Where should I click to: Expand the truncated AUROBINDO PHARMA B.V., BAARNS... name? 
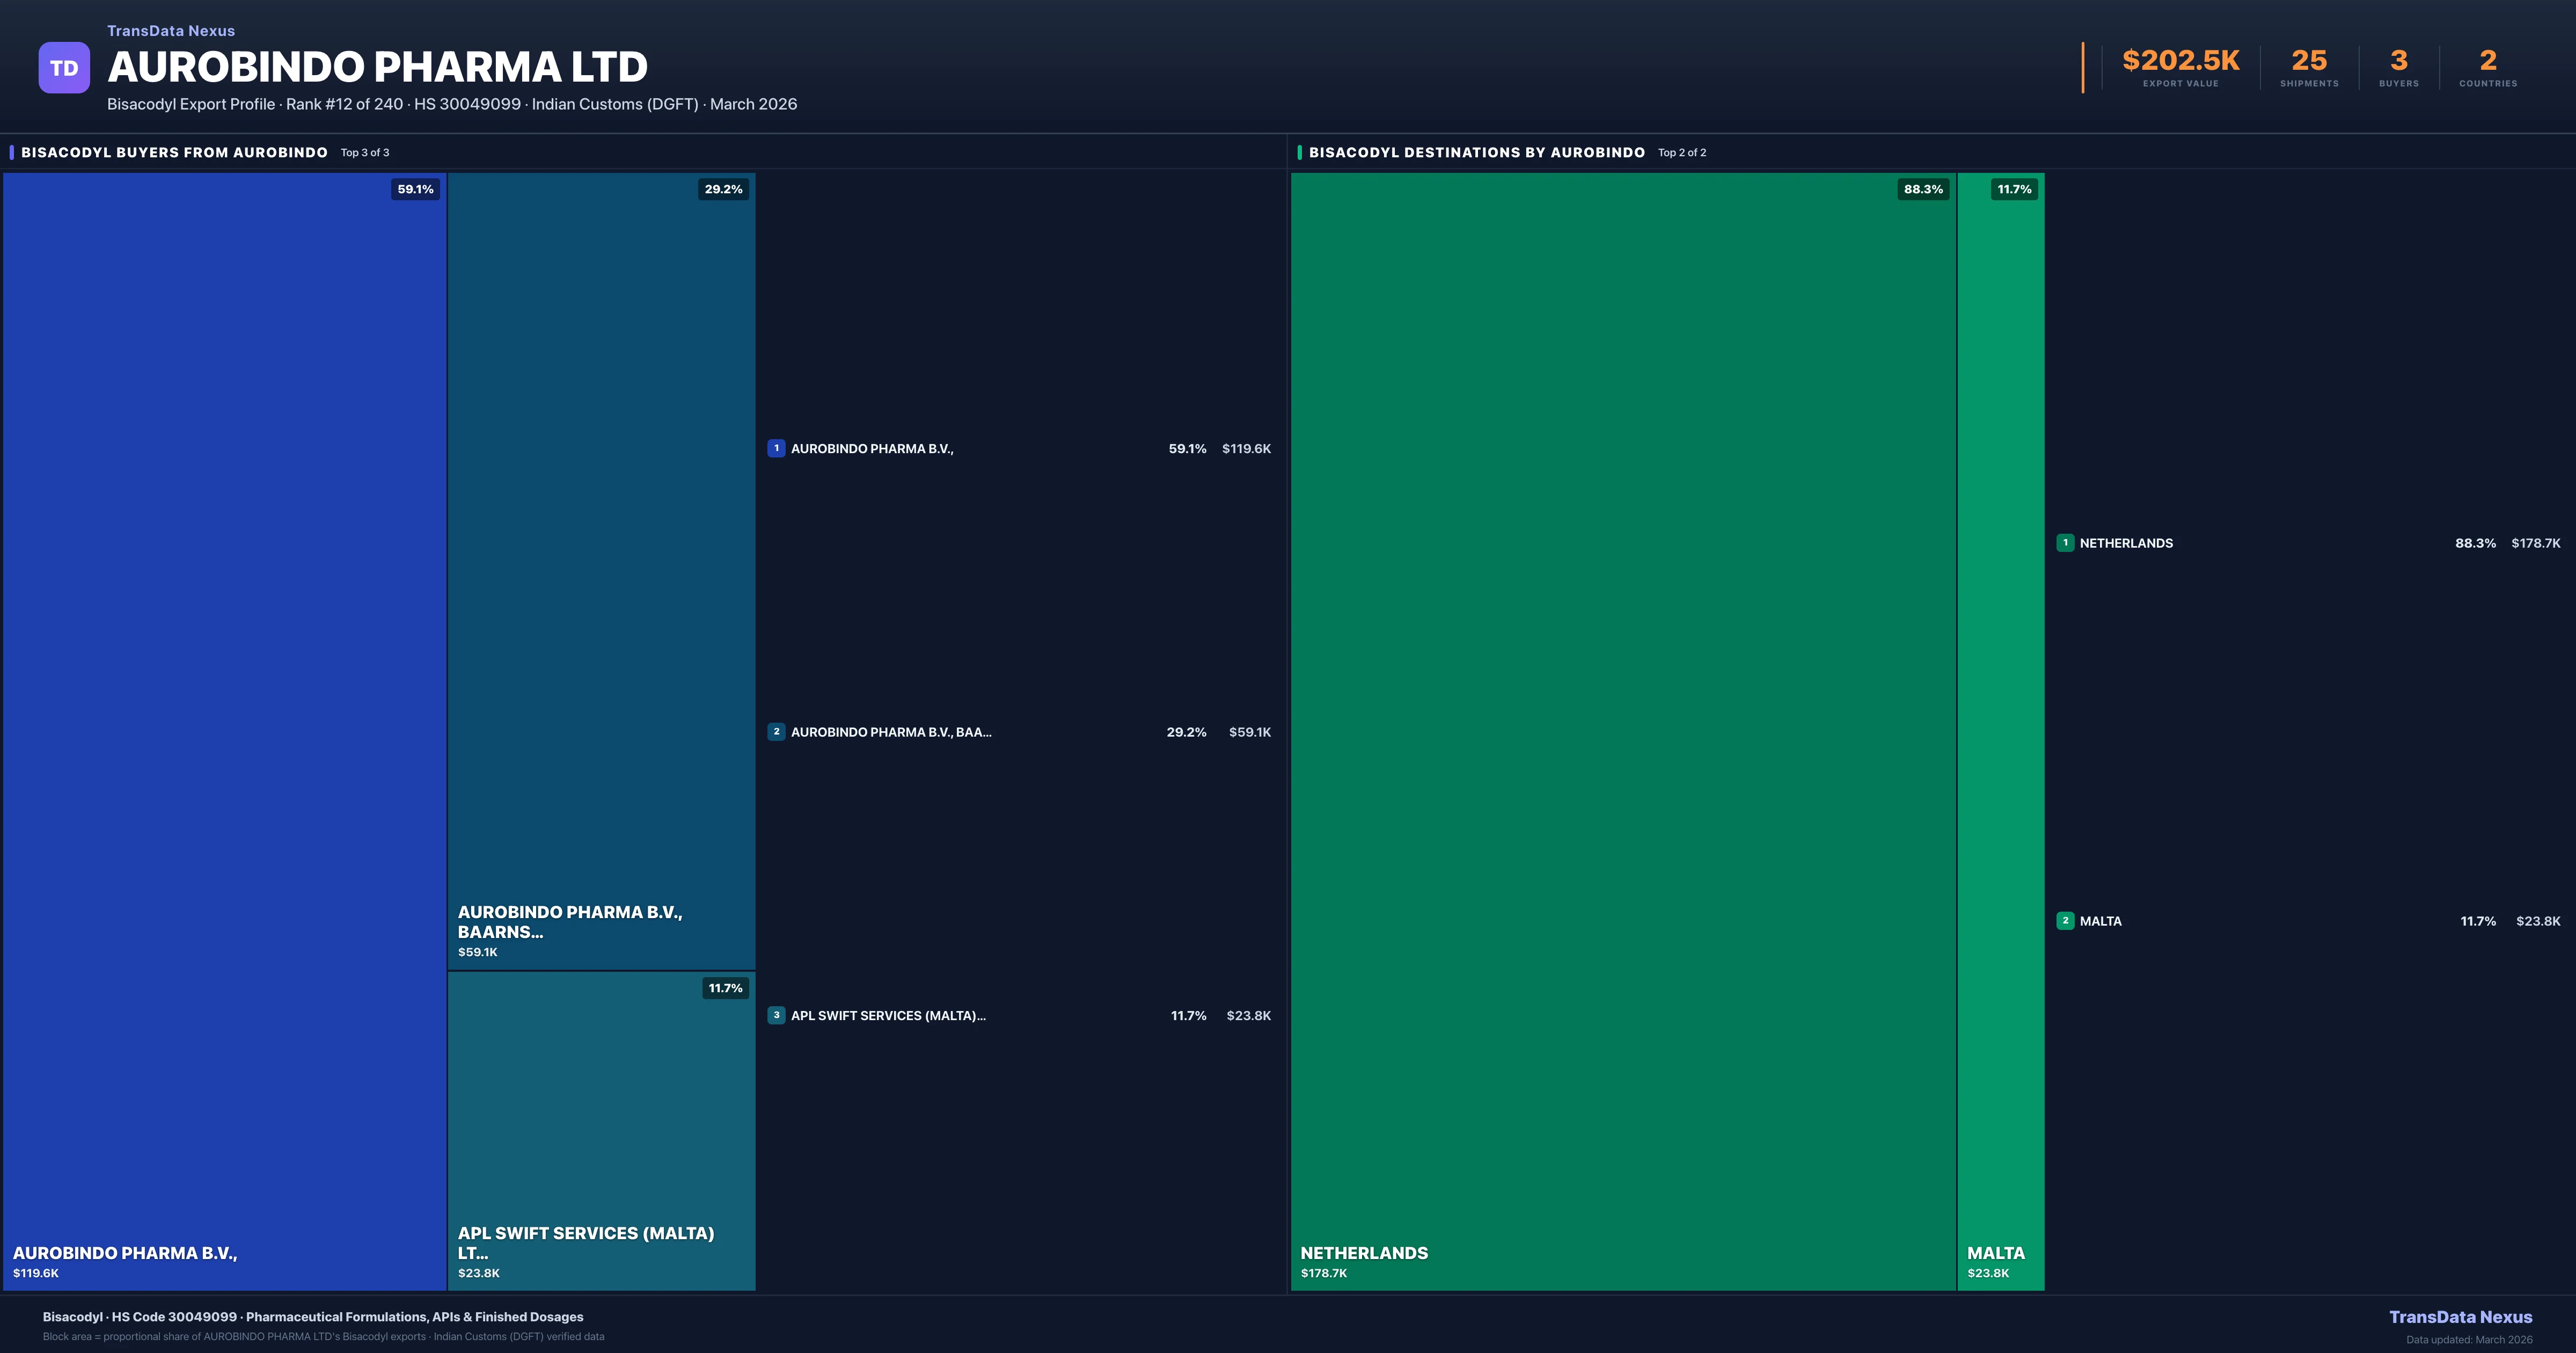(570, 922)
